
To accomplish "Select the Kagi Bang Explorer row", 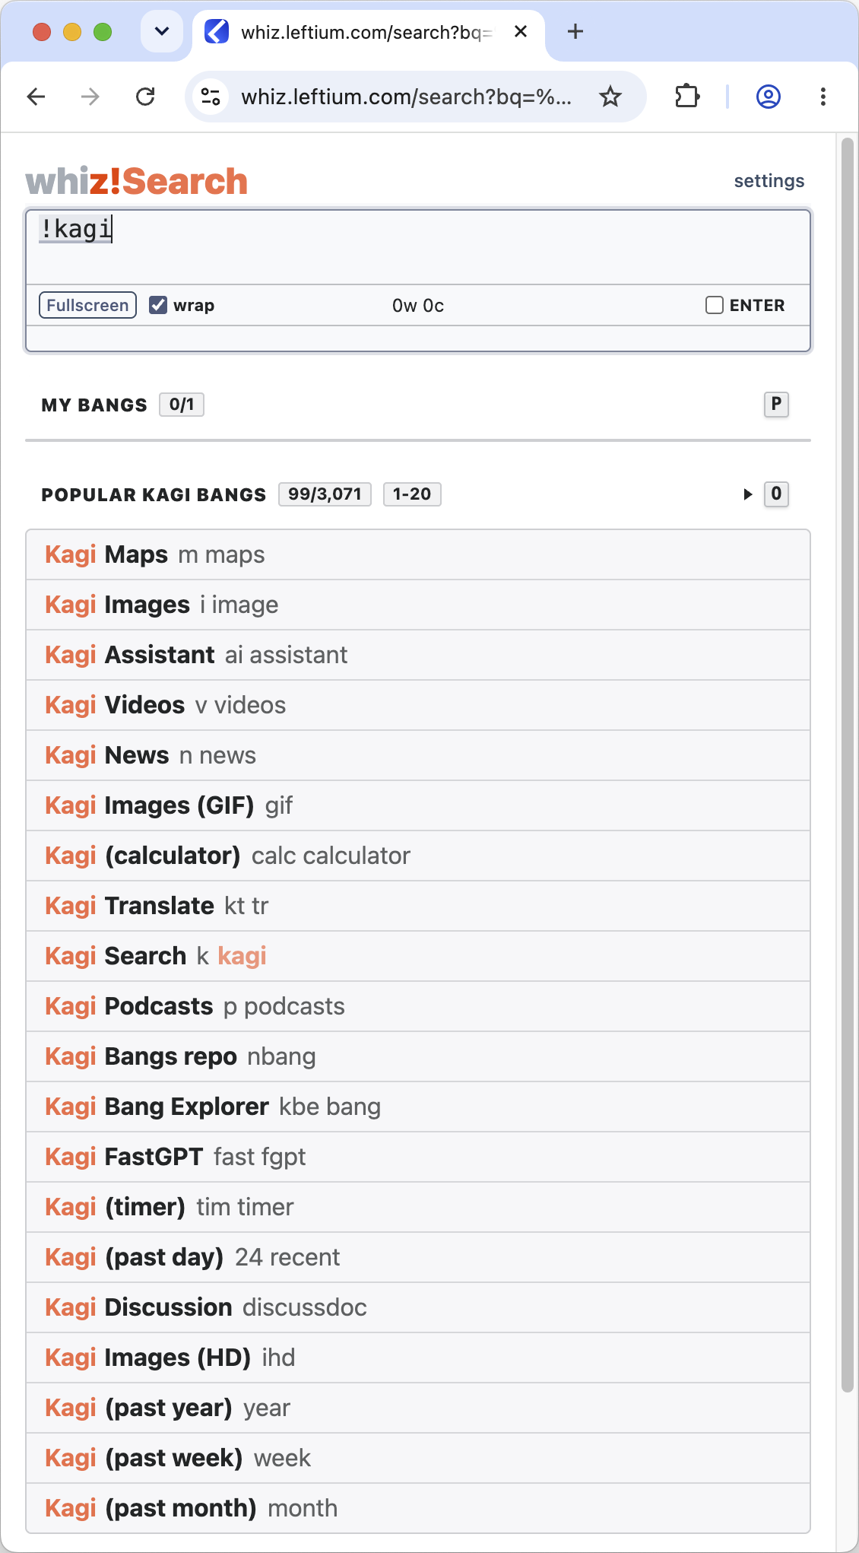I will pyautogui.click(x=418, y=1107).
